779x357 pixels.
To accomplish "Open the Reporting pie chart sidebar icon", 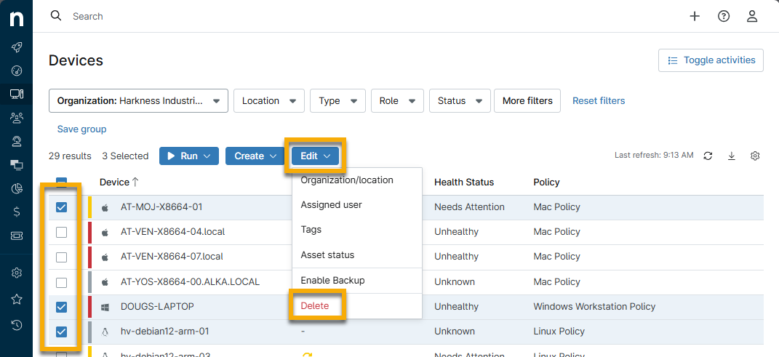I will [x=16, y=188].
